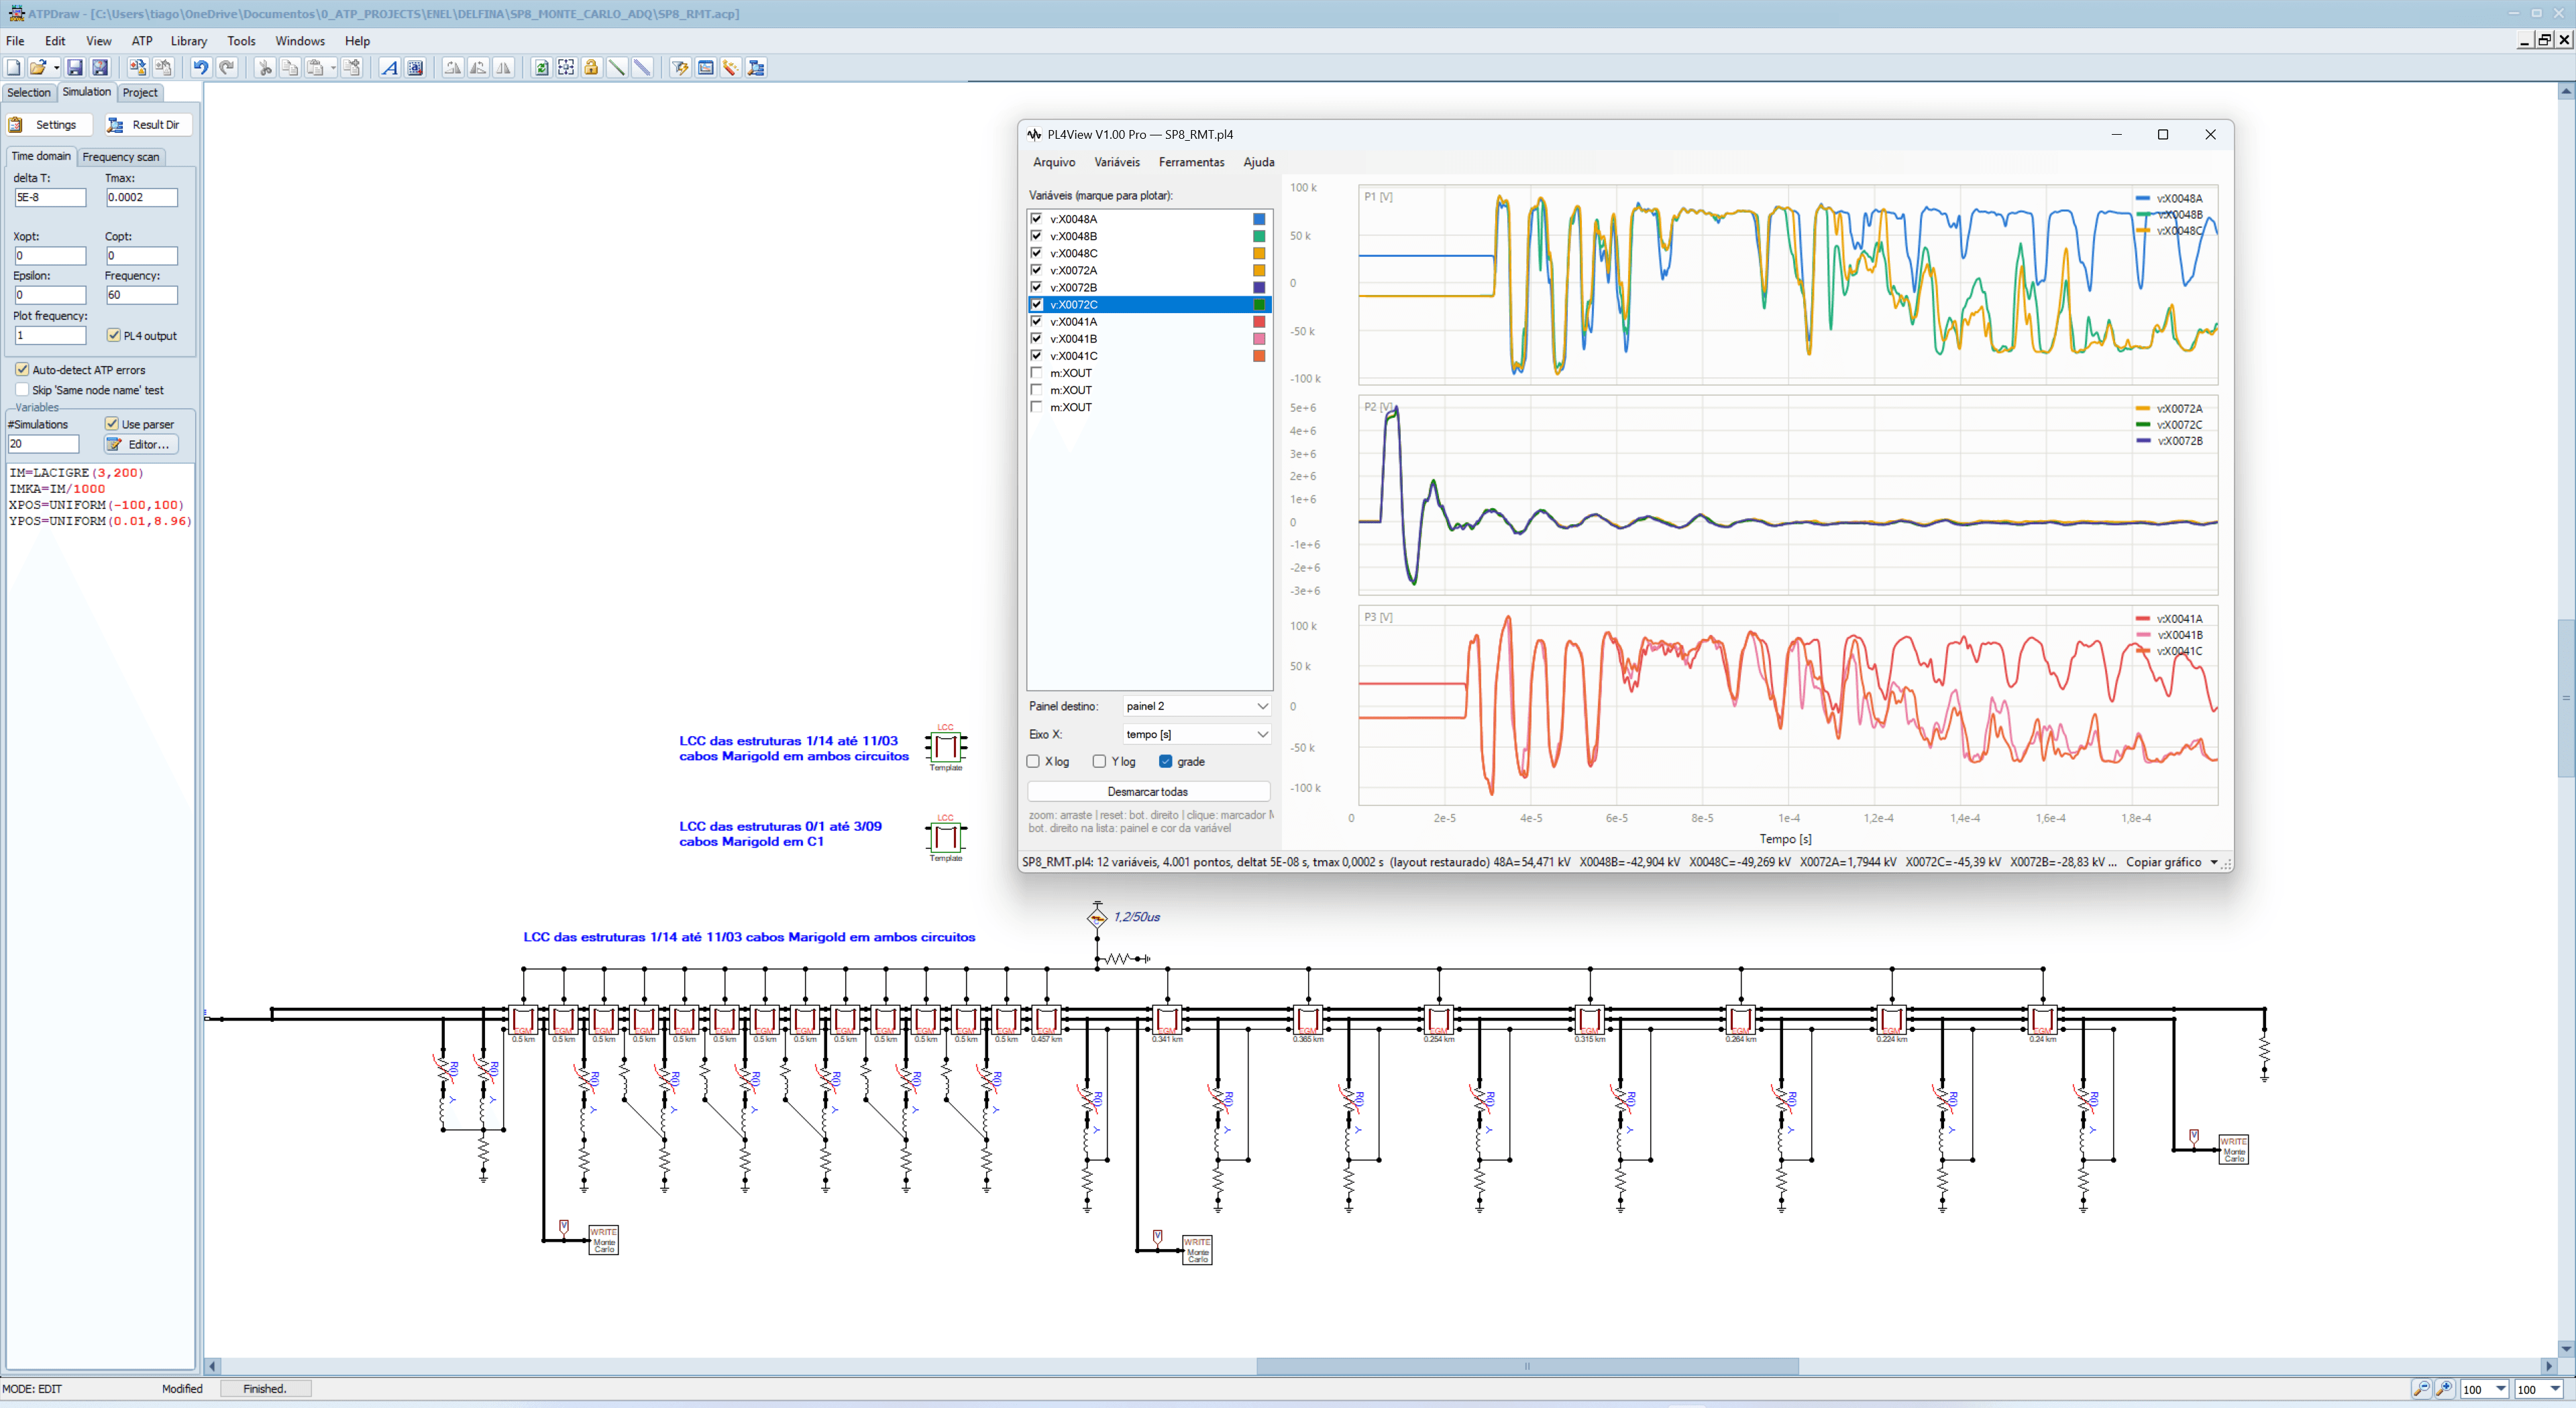Click the Desmarcar todas button

click(x=1148, y=791)
